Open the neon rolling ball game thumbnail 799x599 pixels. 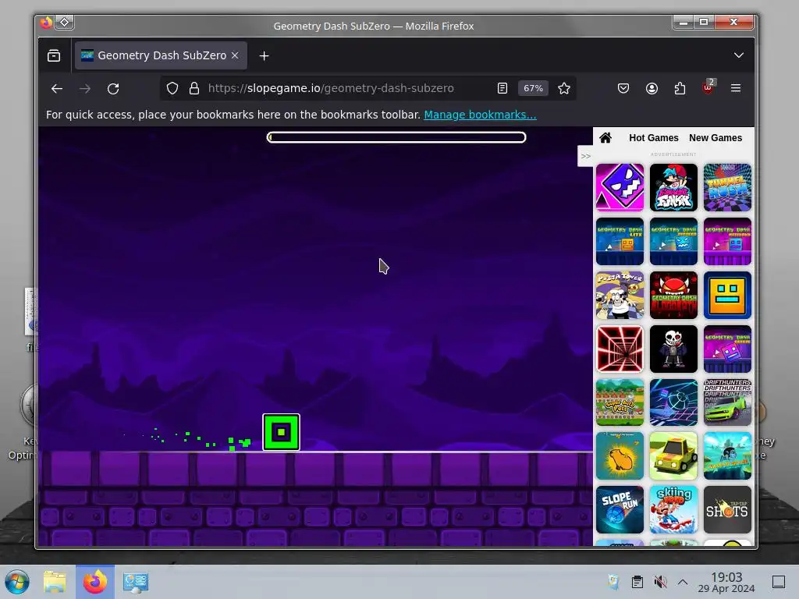tap(673, 402)
